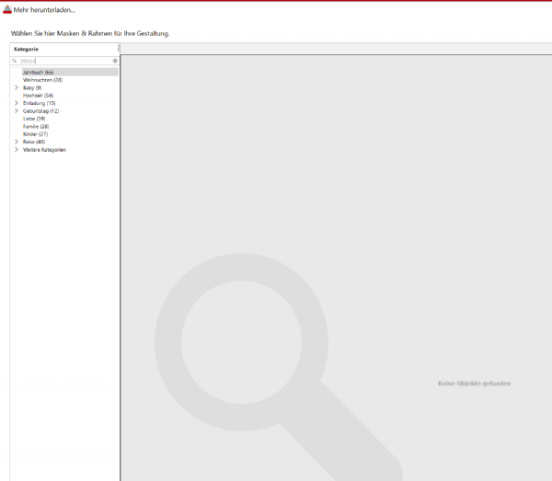Expand the Baby category
This screenshot has height=481, width=552.
click(x=17, y=87)
